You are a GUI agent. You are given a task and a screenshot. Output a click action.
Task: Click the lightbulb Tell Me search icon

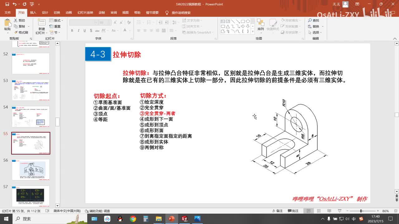(x=167, y=13)
